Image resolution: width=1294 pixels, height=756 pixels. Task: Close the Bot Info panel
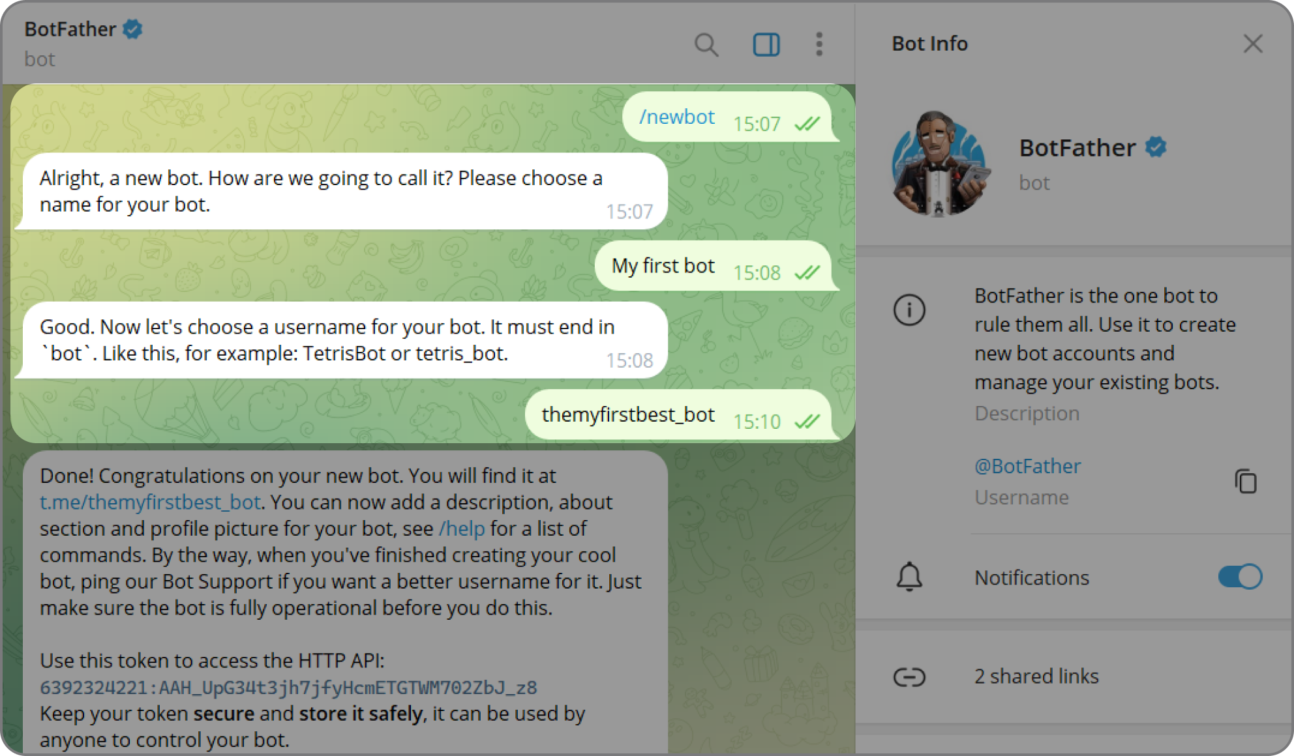[1252, 44]
